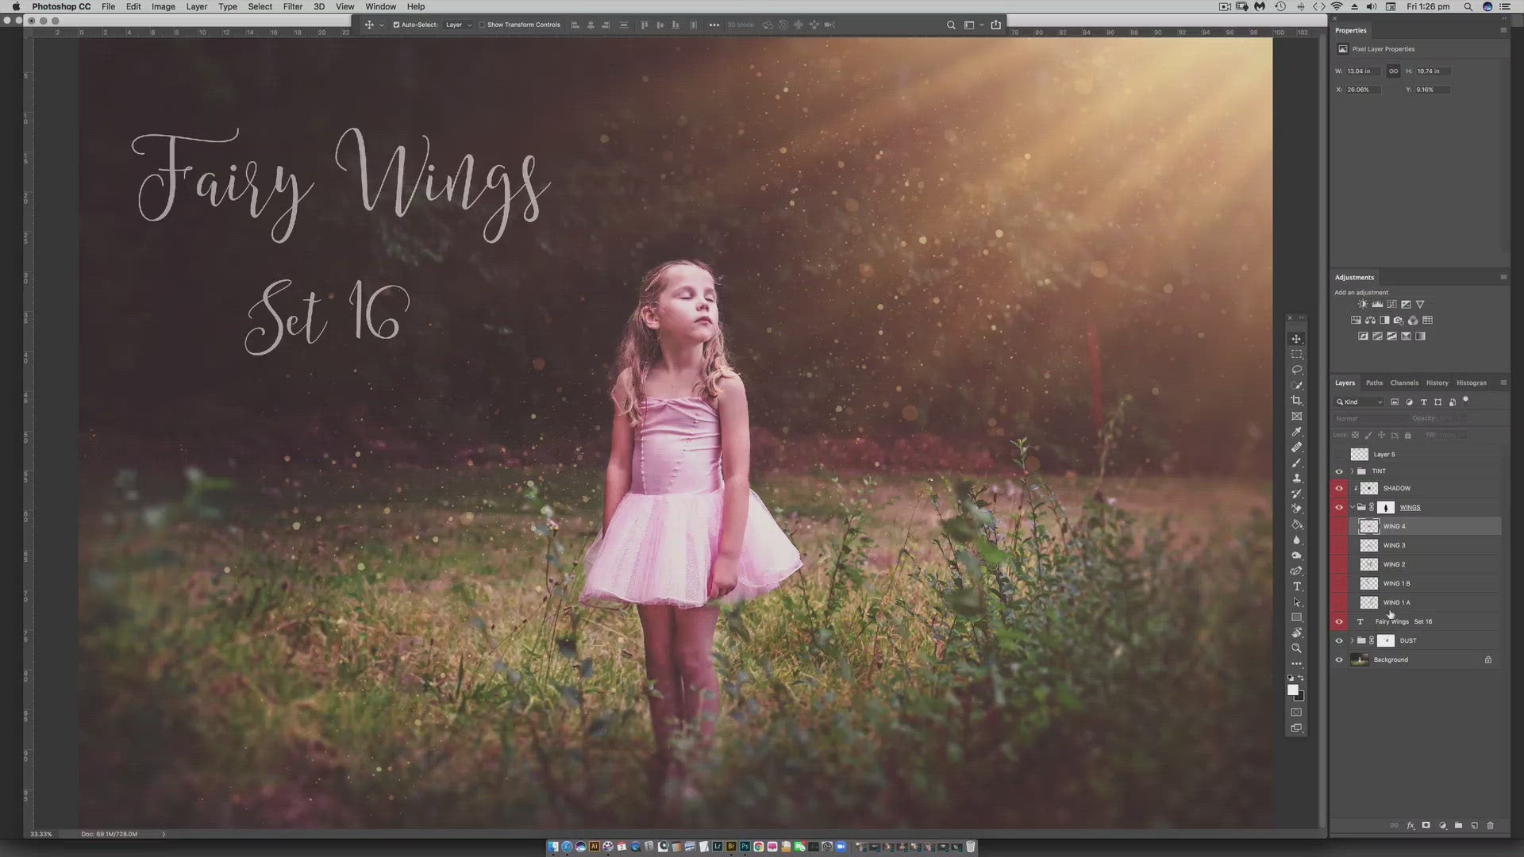Viewport: 1524px width, 857px height.
Task: Select the WING 2 layer
Action: pyautogui.click(x=1395, y=565)
